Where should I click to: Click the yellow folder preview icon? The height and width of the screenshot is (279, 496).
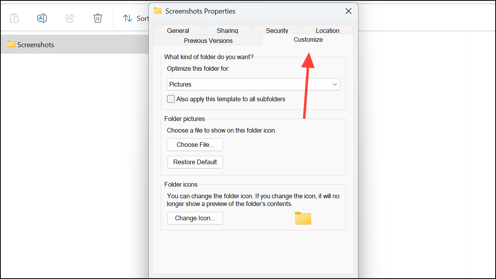[303, 218]
